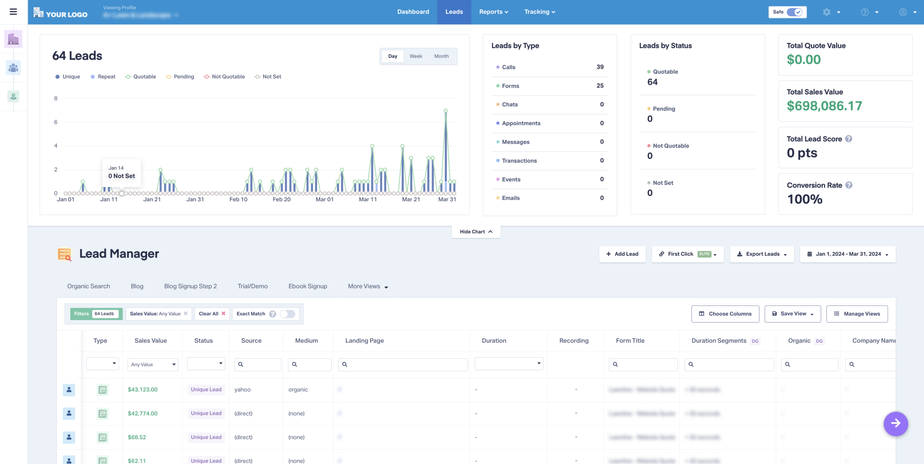Click the Add Lead button

click(x=622, y=254)
